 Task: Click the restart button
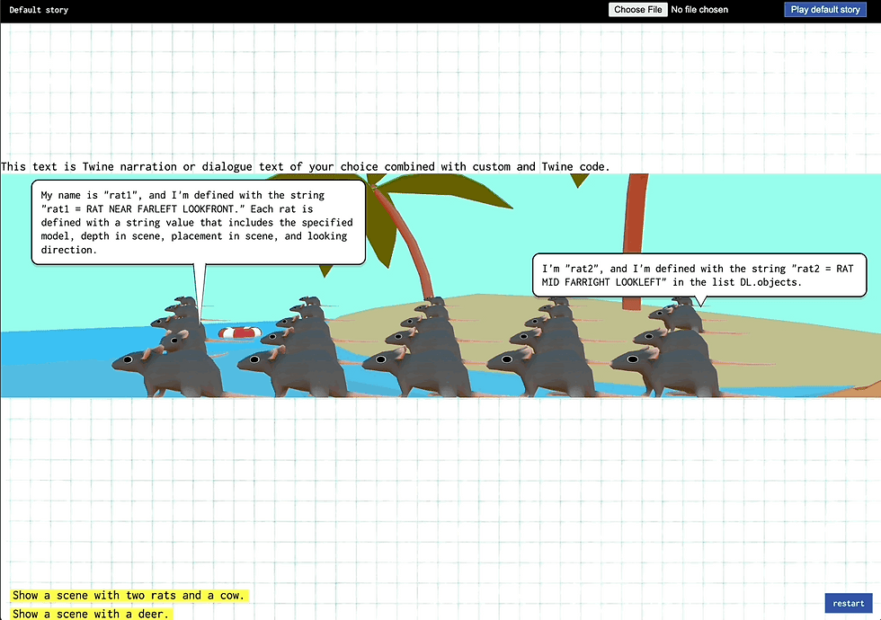click(x=846, y=603)
